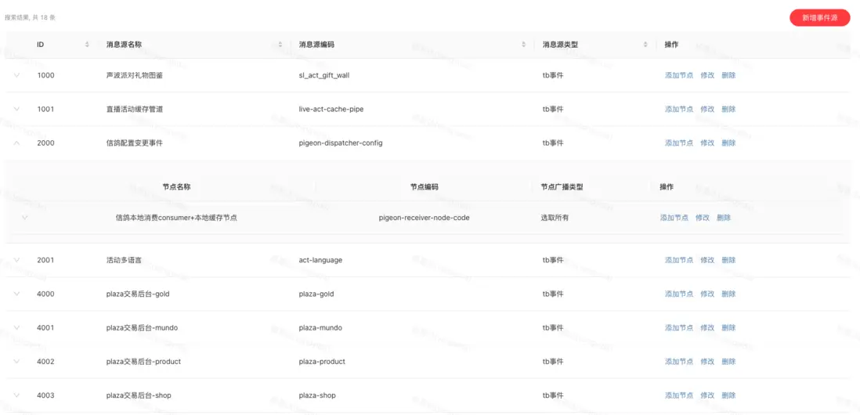The image size is (860, 415).
Task: Delete the plaza-gold row
Action: pos(729,294)
